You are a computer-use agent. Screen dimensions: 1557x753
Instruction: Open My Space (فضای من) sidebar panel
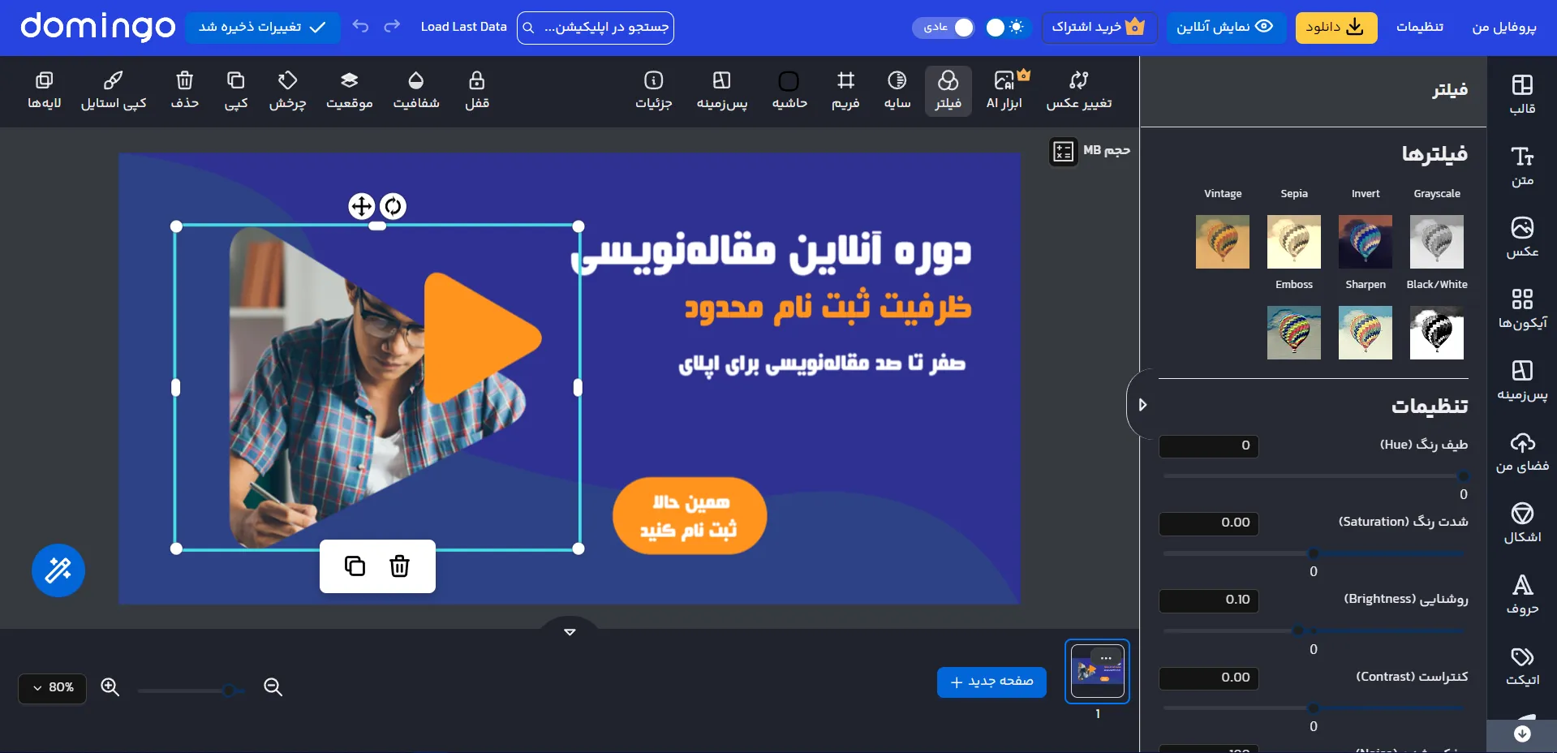tap(1522, 452)
